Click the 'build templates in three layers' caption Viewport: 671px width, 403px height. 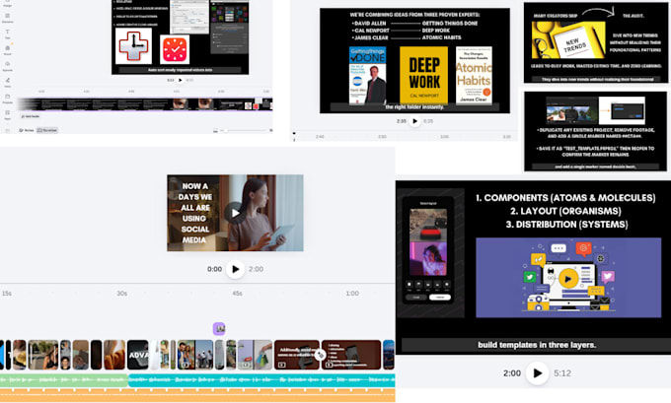pos(537,345)
